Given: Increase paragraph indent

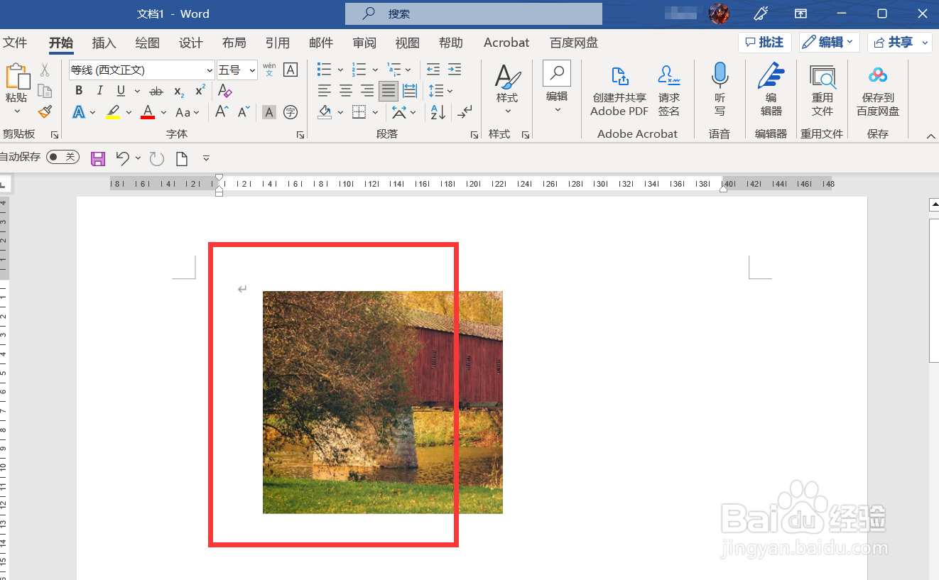Looking at the screenshot, I should [455, 70].
